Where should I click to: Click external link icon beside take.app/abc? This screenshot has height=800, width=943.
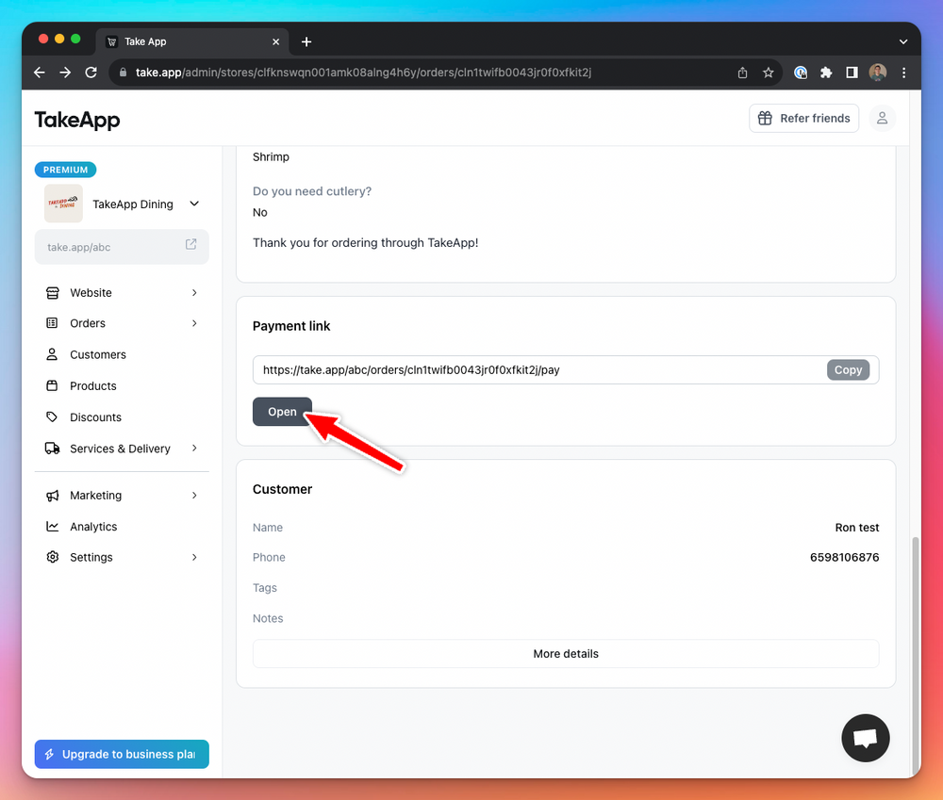190,244
